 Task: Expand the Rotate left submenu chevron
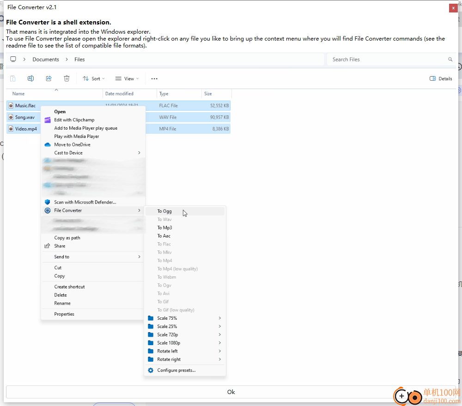click(x=220, y=351)
